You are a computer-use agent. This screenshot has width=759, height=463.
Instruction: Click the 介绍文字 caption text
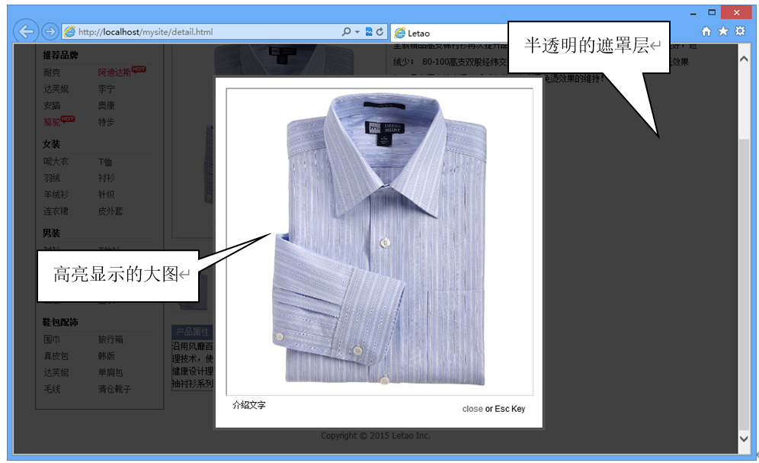pyautogui.click(x=248, y=405)
